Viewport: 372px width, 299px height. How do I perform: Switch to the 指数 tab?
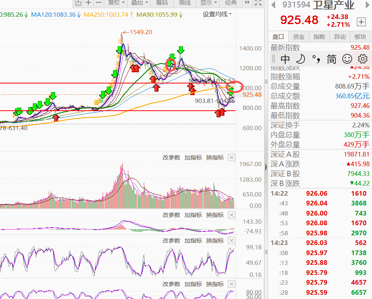pyautogui.click(x=319, y=37)
